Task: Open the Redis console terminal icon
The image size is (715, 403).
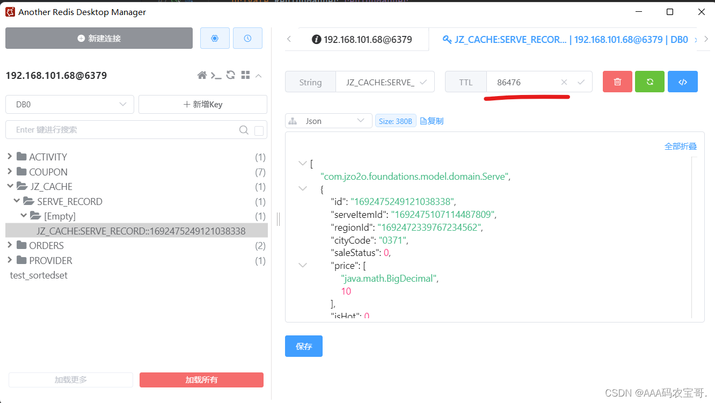Action: (216, 75)
